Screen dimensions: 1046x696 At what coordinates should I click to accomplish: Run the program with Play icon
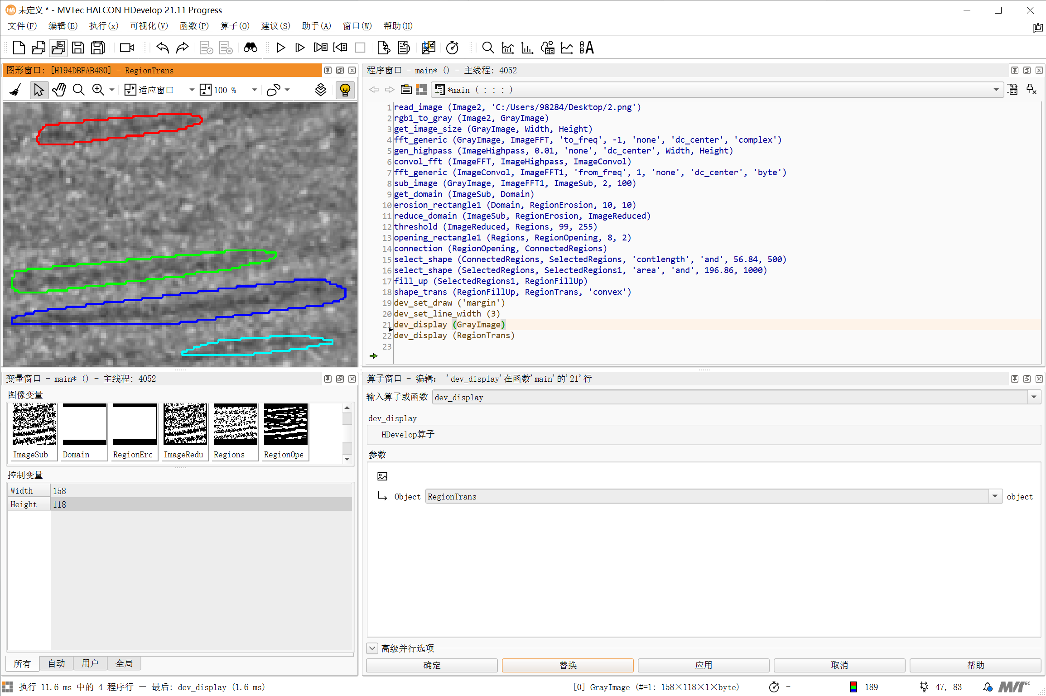281,48
